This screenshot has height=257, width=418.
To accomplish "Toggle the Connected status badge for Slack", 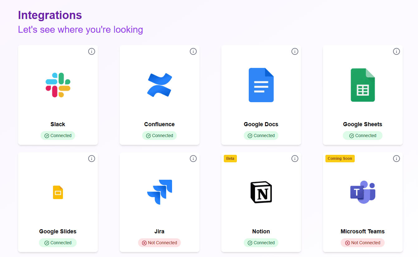I will click(x=58, y=136).
